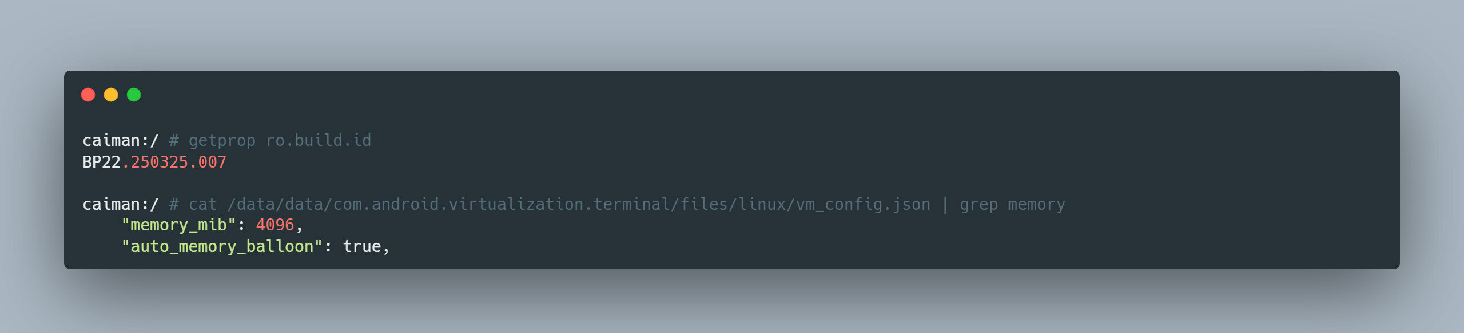Viewport: 1464px width, 333px height.
Task: Click the caiman:/ prompt before cat
Action: [x=120, y=205]
